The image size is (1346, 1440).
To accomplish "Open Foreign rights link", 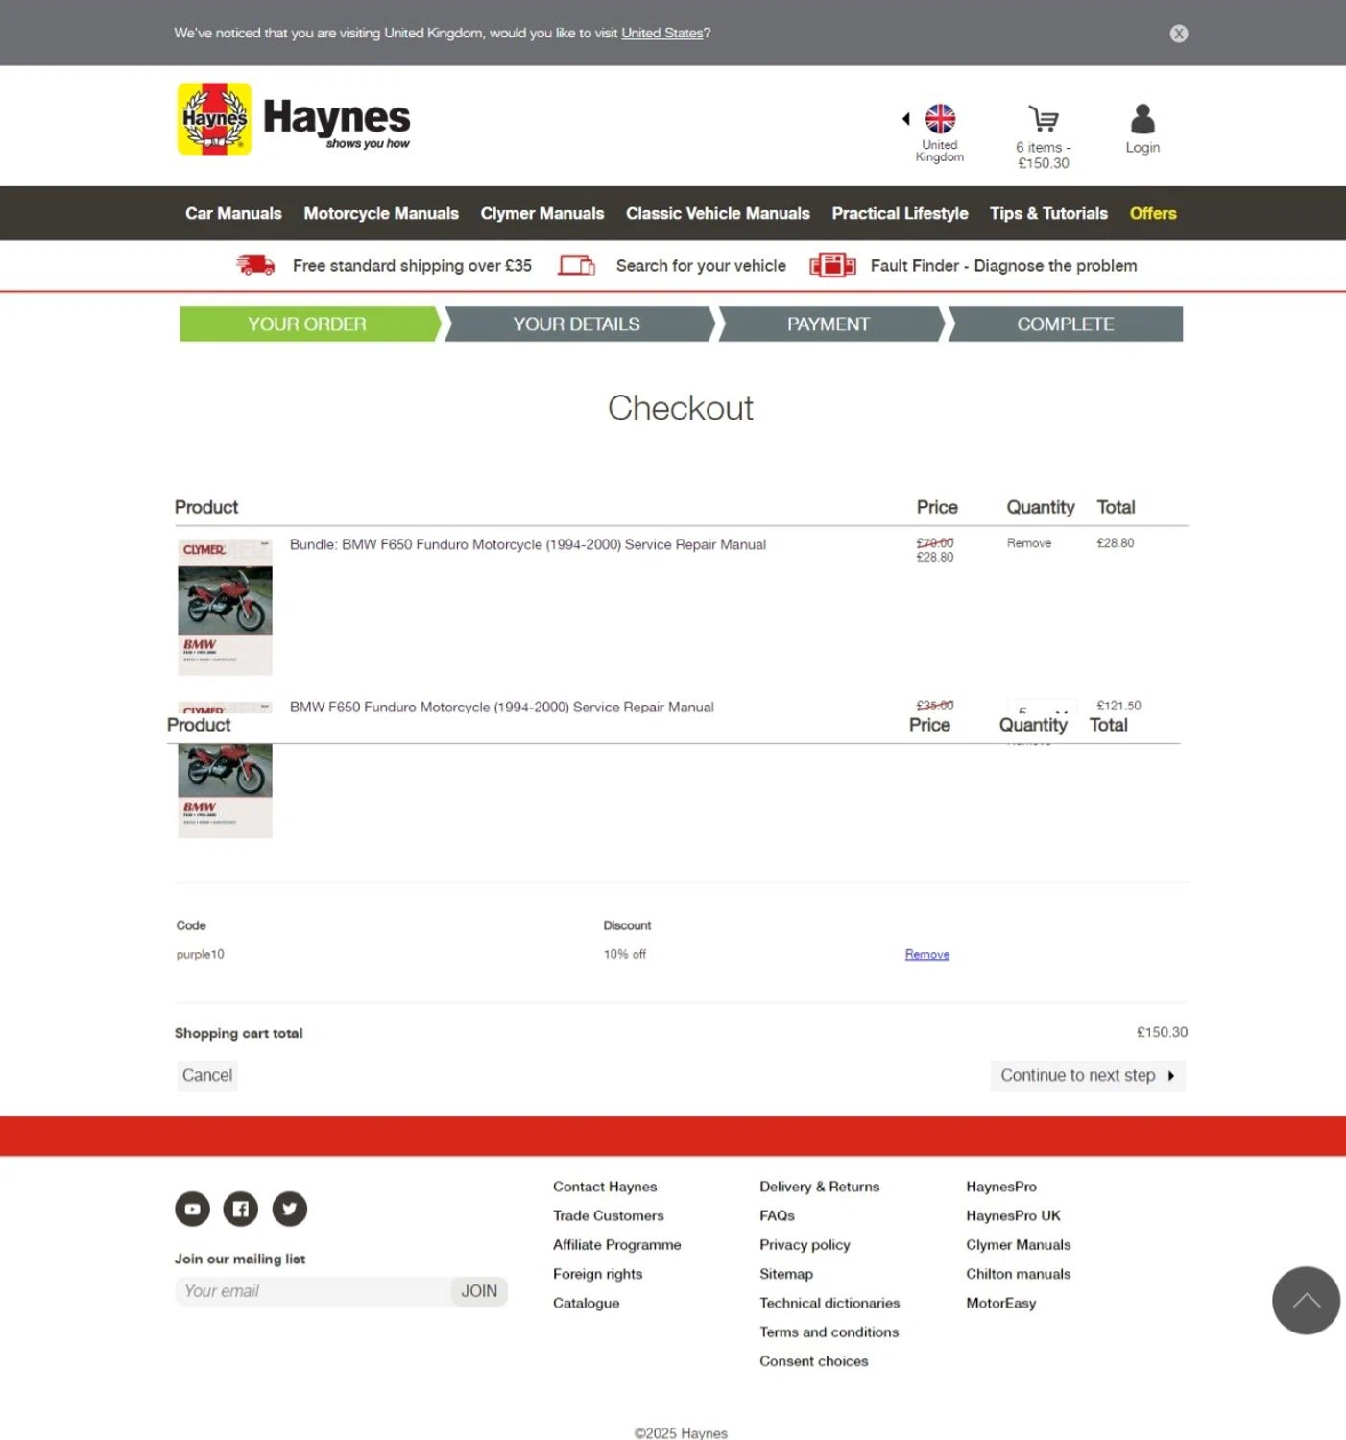I will [598, 1274].
